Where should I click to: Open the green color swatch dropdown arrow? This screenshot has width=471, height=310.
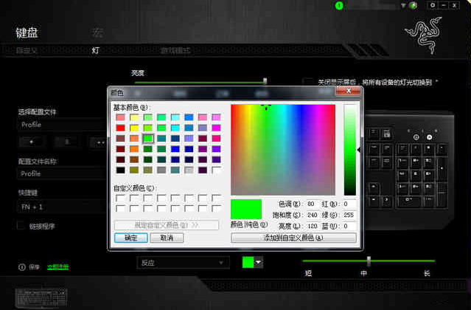(259, 263)
